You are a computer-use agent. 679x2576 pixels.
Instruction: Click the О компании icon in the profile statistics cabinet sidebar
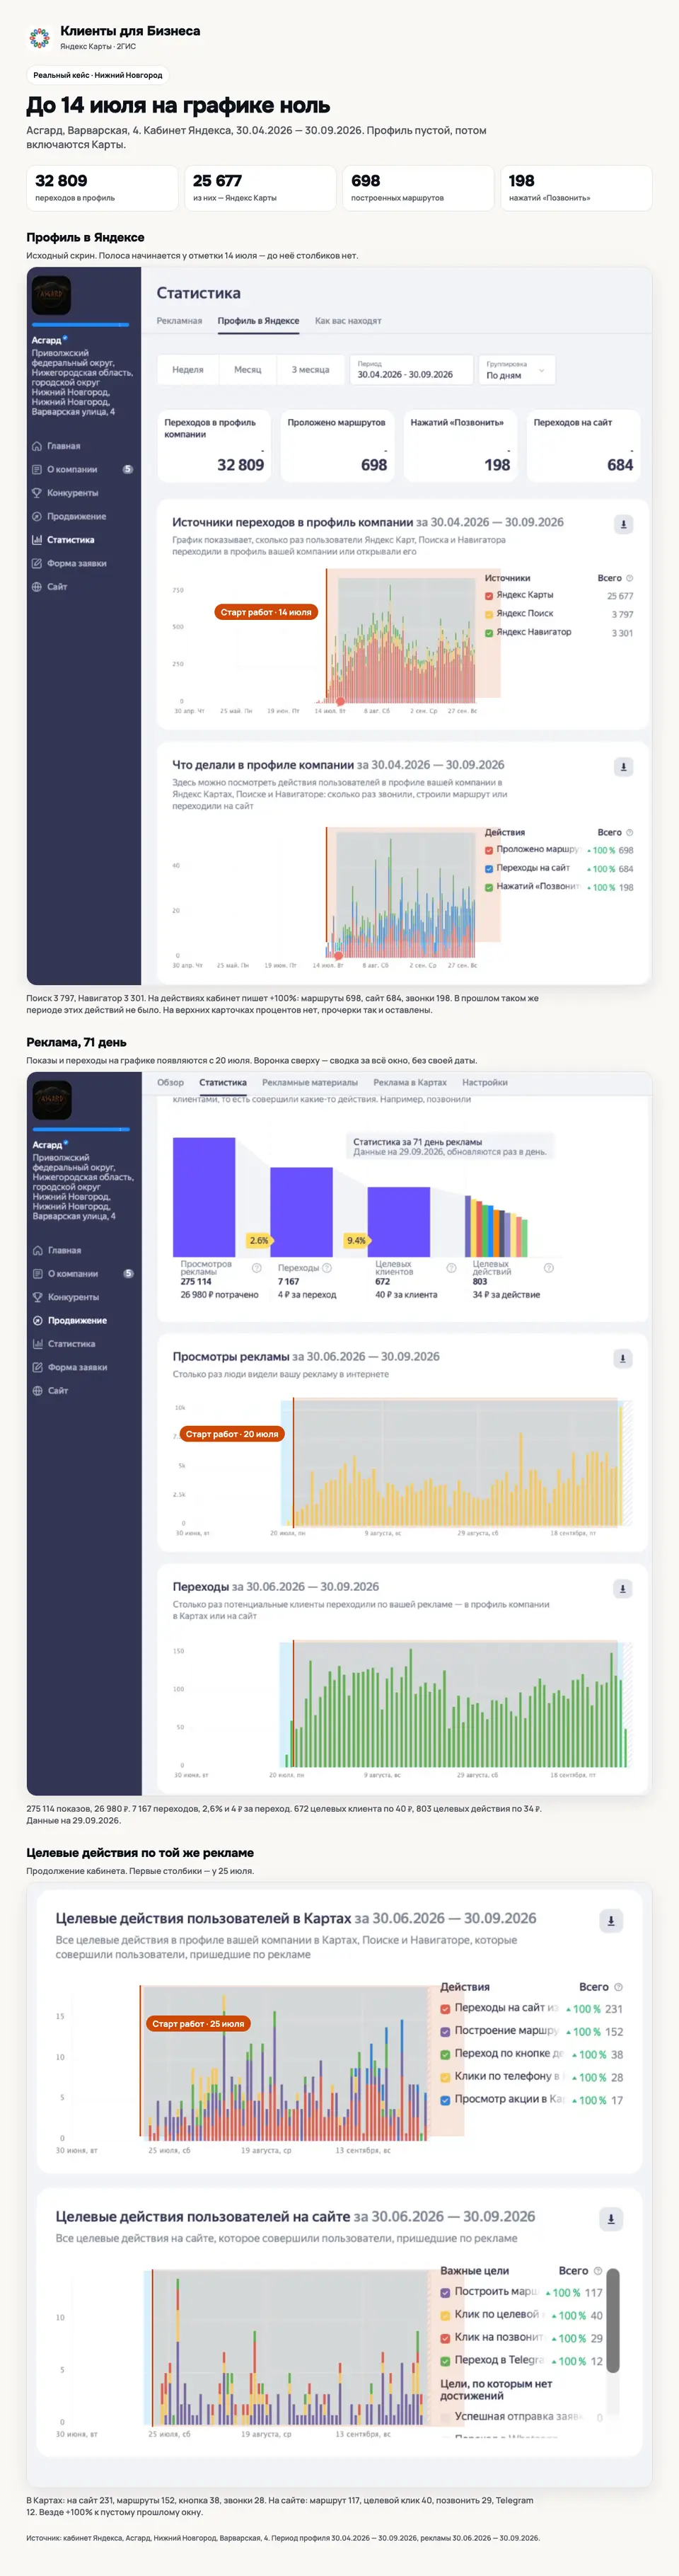point(37,469)
